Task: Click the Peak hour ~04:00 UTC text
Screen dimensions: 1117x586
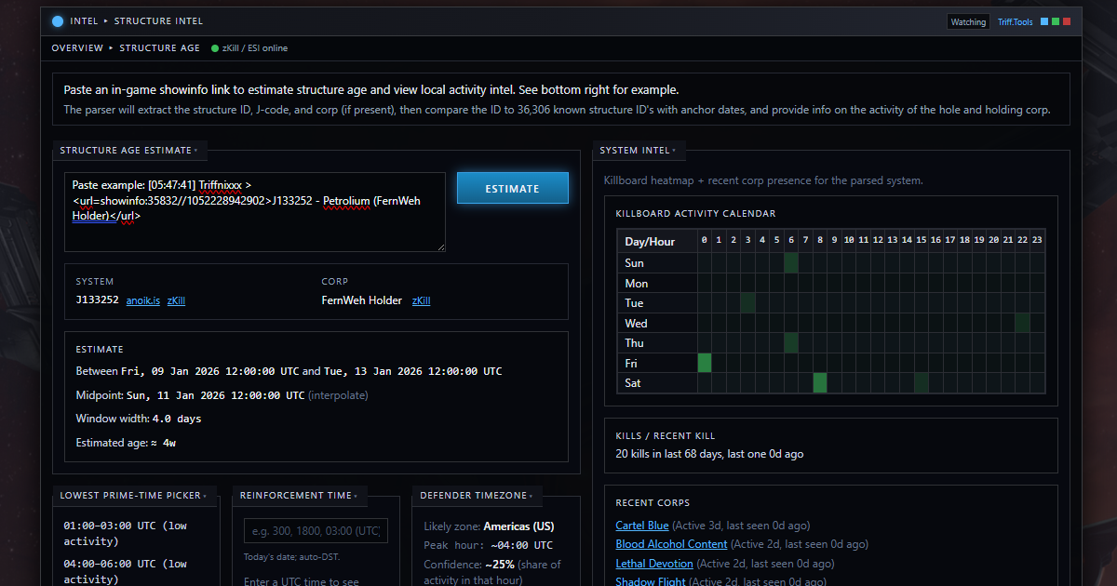Action: (488, 545)
